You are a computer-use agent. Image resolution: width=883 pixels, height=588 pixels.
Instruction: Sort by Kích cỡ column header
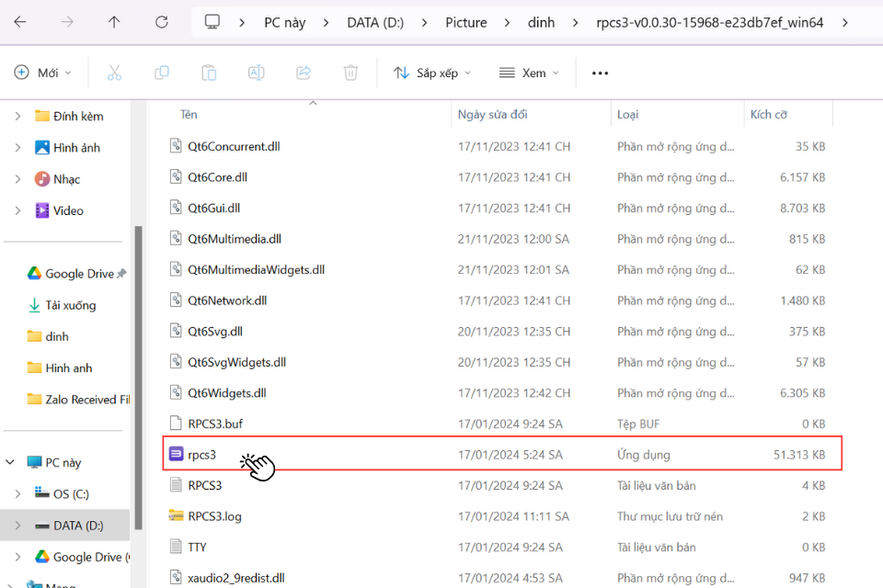(x=769, y=114)
